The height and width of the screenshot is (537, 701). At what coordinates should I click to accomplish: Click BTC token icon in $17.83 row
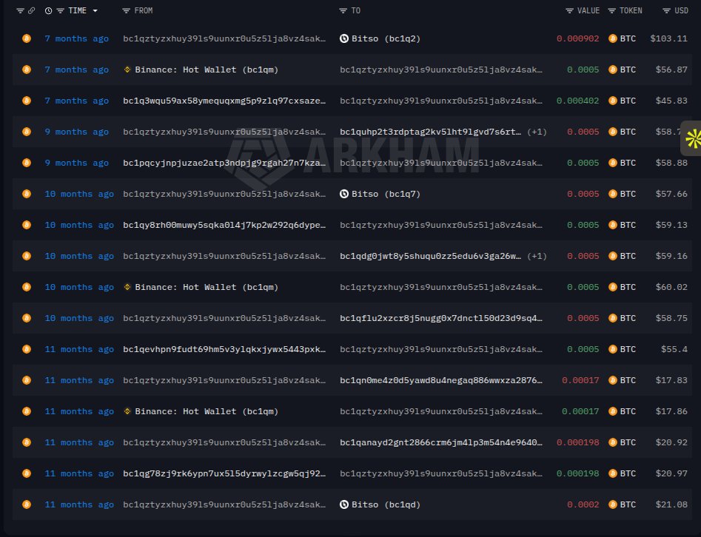613,380
